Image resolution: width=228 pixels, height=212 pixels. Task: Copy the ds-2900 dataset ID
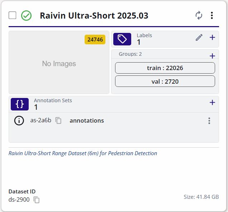37,200
